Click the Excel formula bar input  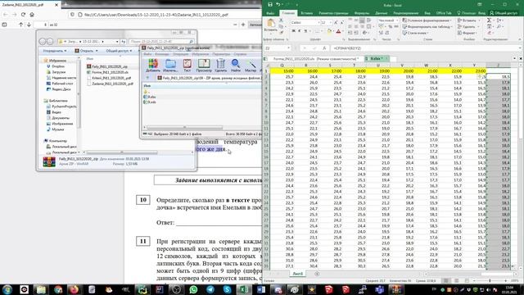(x=424, y=48)
